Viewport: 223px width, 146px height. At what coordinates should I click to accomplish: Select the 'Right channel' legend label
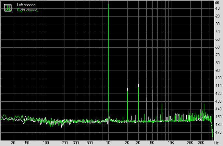pos(28,10)
